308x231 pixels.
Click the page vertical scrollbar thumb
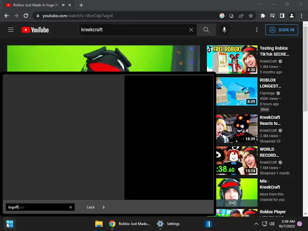[305, 69]
